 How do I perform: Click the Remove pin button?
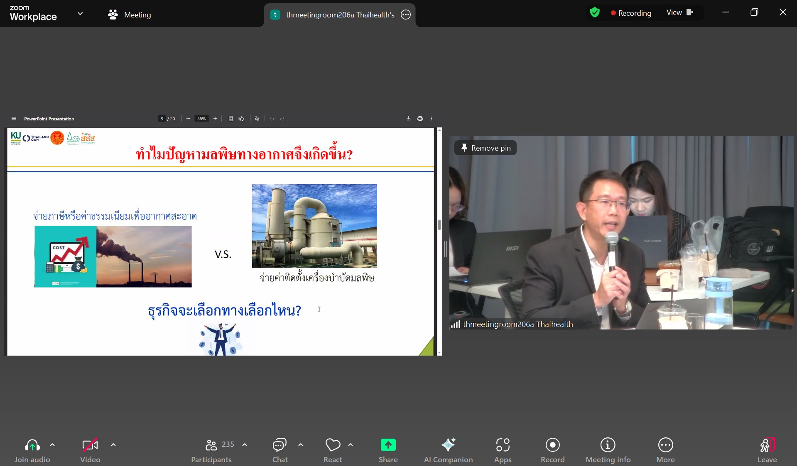[486, 148]
